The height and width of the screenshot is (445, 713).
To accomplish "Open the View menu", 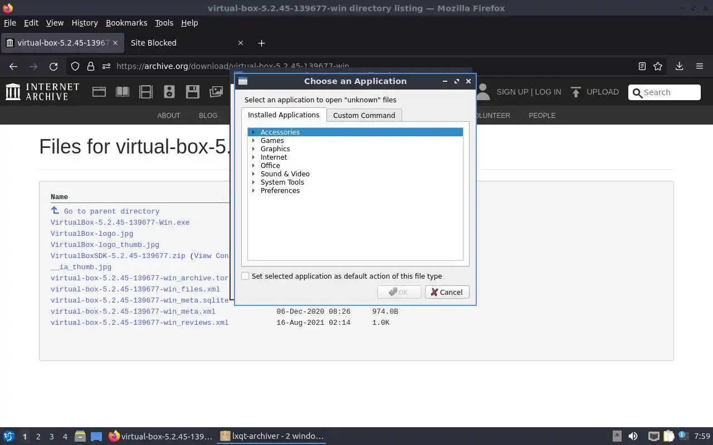I will 55,23.
